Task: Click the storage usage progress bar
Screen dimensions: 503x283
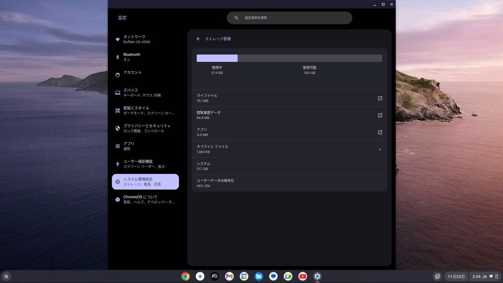Action: (289, 58)
